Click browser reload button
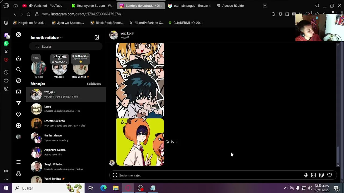 click(x=28, y=14)
